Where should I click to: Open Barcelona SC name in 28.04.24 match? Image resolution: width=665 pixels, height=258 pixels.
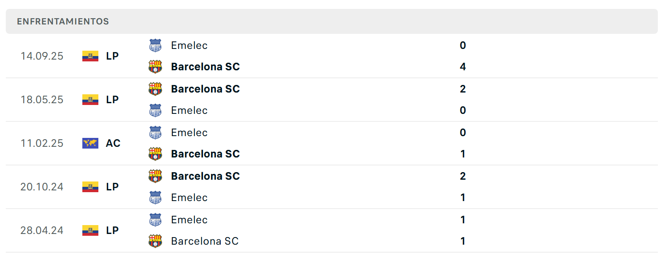pos(205,241)
